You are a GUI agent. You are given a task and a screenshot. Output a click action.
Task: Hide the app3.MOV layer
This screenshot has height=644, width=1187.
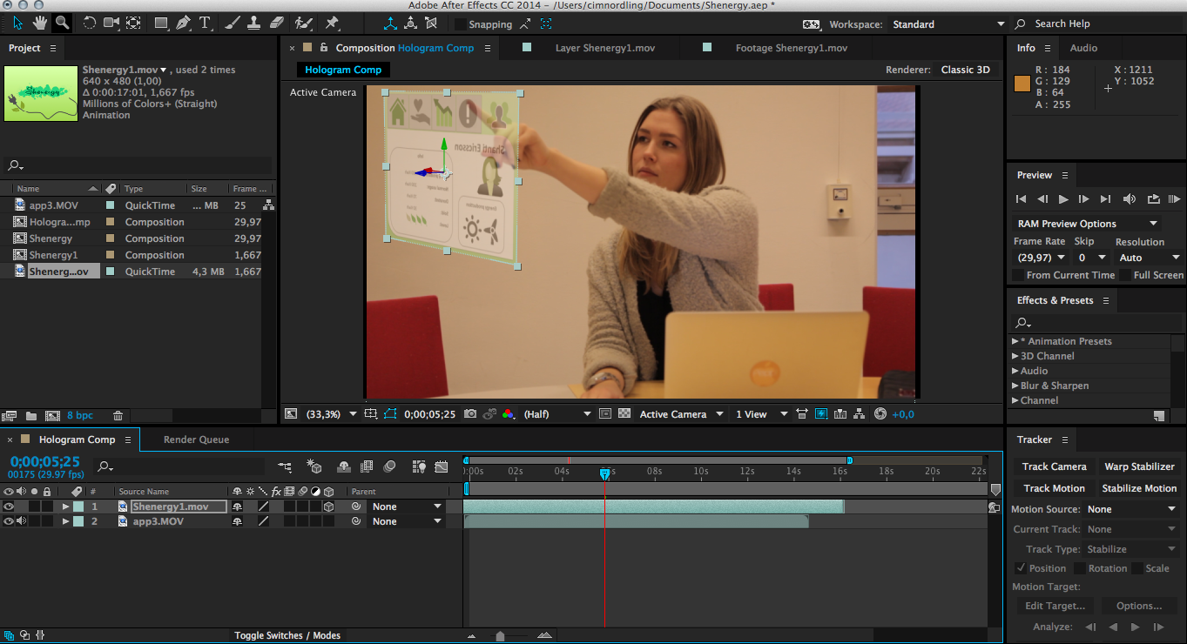click(9, 521)
